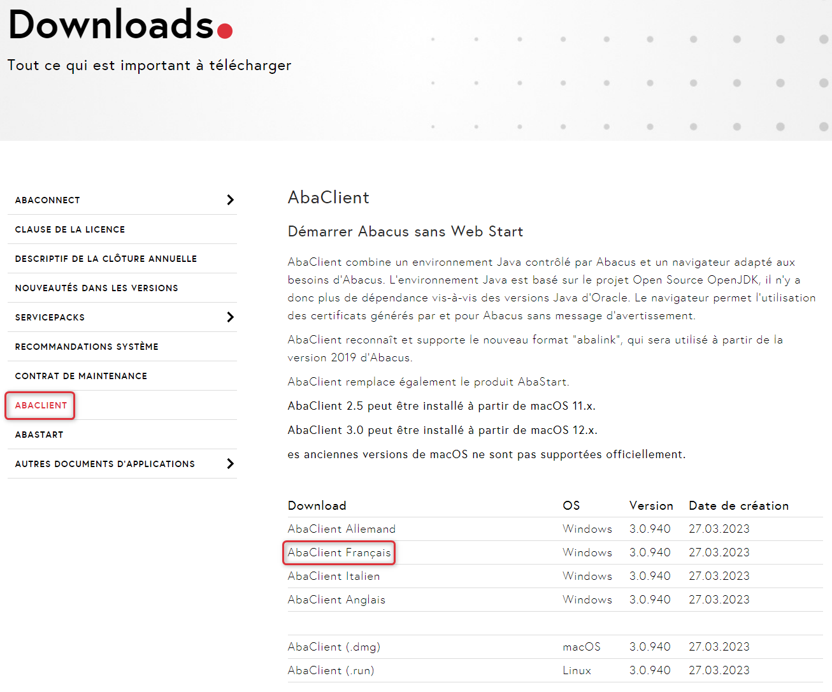Click the AbaClient page heading
Image resolution: width=832 pixels, height=692 pixels.
coord(329,198)
